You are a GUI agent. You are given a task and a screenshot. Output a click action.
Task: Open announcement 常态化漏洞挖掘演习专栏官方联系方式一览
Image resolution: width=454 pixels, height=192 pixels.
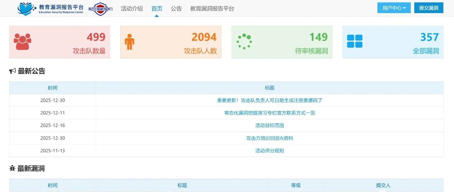click(x=270, y=113)
